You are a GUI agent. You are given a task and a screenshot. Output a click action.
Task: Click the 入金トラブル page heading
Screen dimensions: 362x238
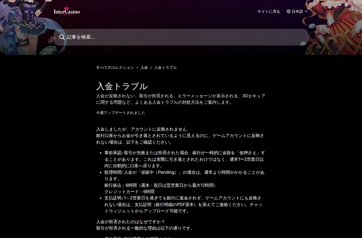click(122, 86)
